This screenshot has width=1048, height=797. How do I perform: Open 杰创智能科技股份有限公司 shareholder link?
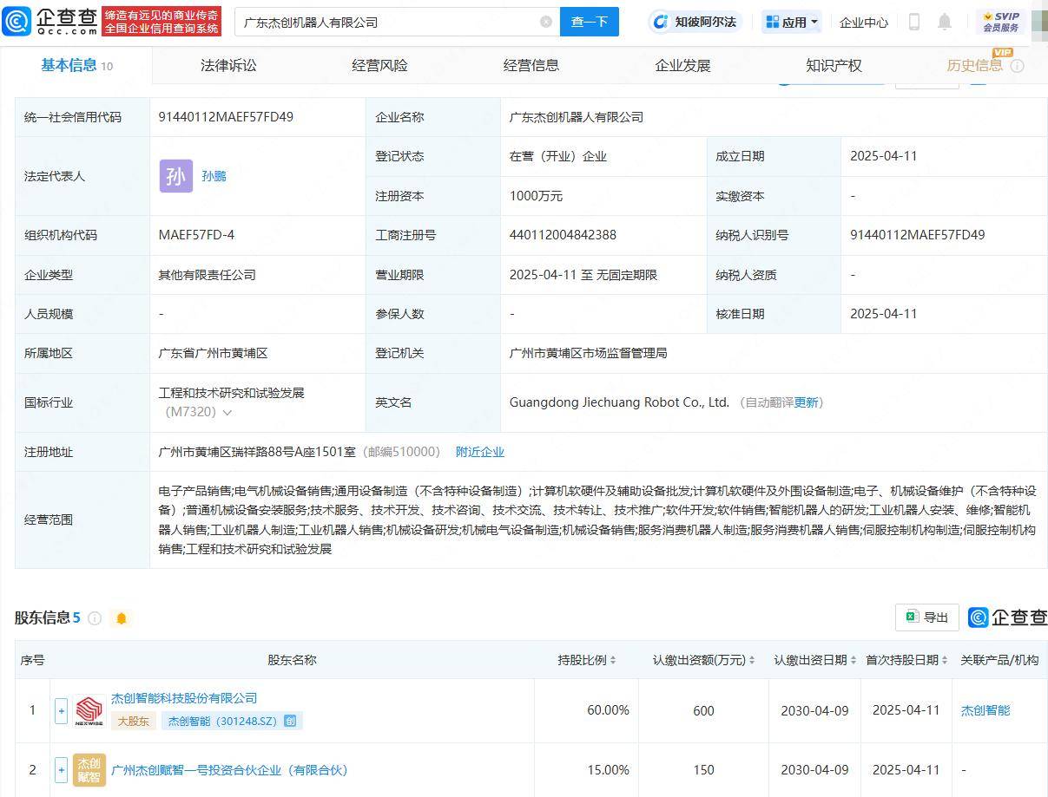coord(184,698)
